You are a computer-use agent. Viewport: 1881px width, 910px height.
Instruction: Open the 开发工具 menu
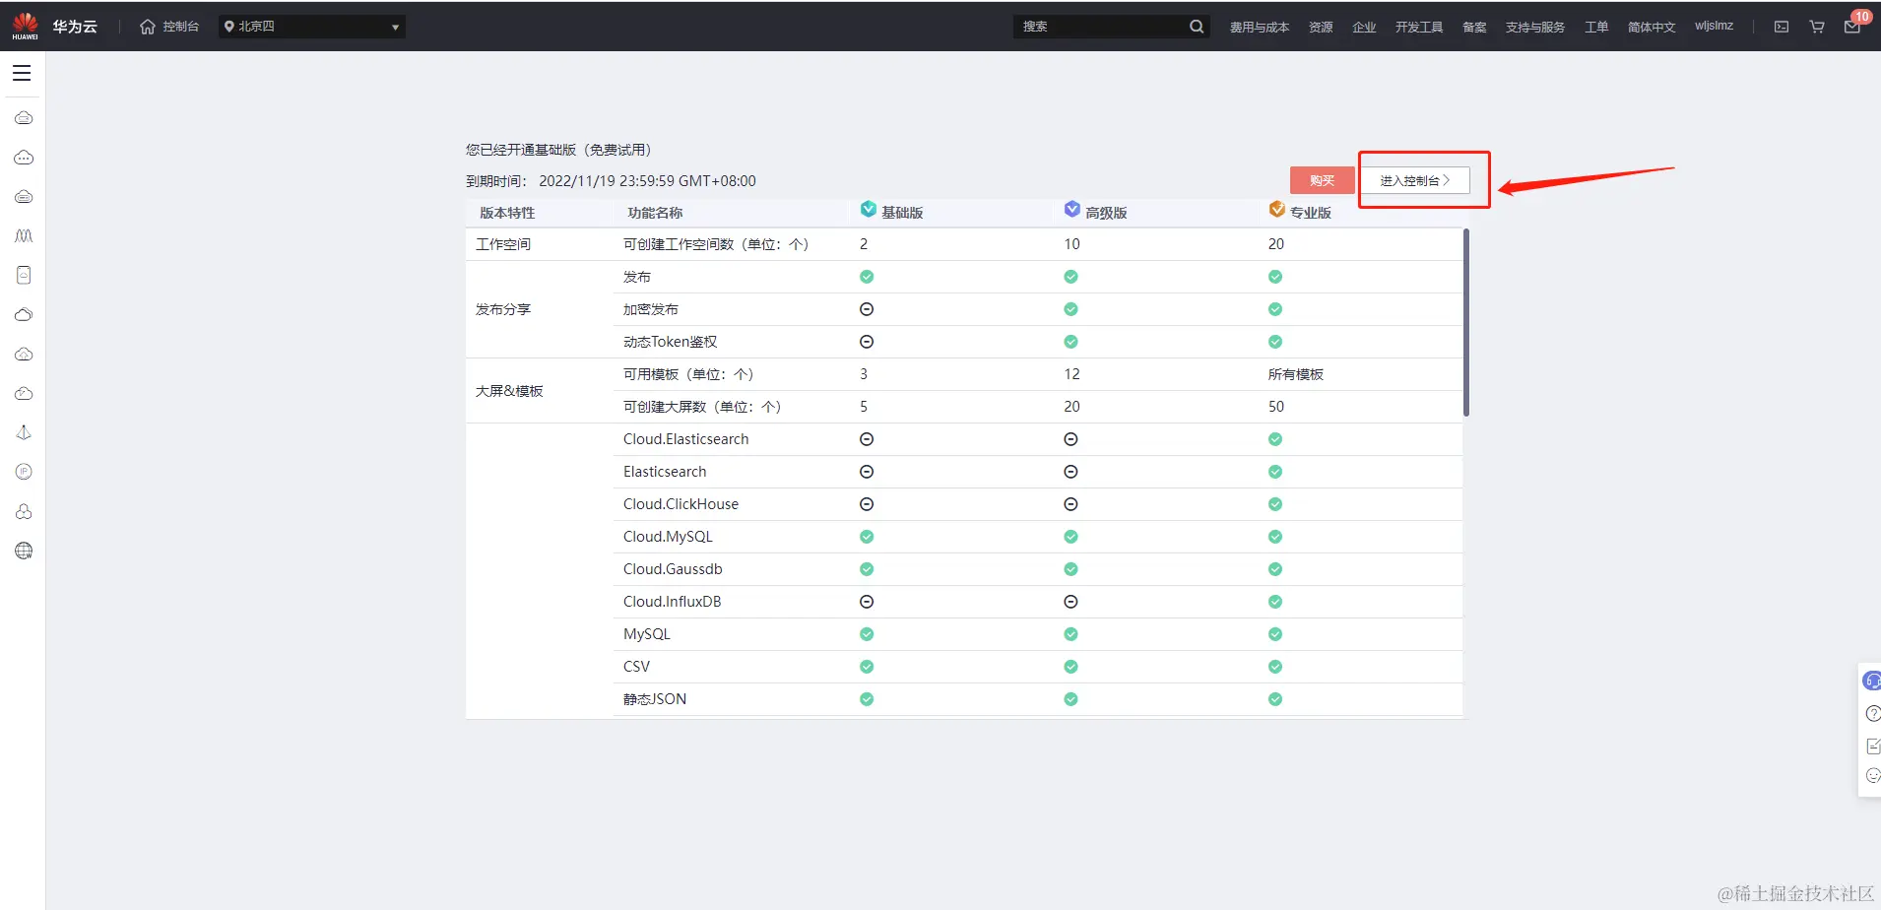(1419, 27)
